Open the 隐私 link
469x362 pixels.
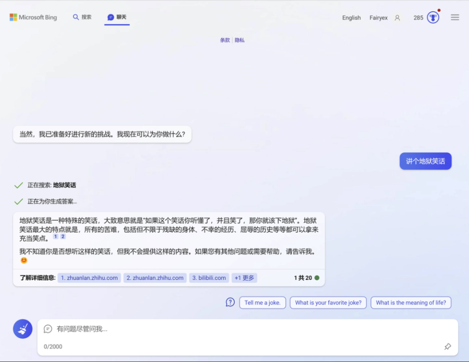(x=239, y=40)
